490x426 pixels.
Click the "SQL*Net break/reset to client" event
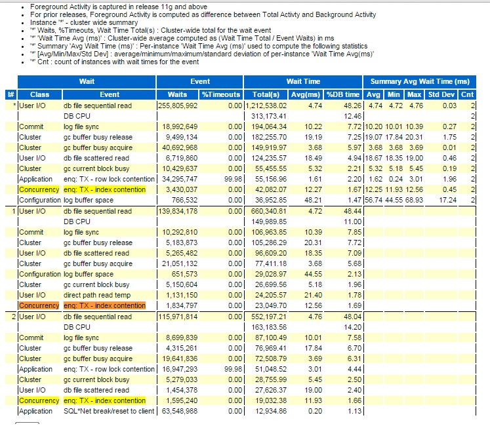[x=108, y=412]
